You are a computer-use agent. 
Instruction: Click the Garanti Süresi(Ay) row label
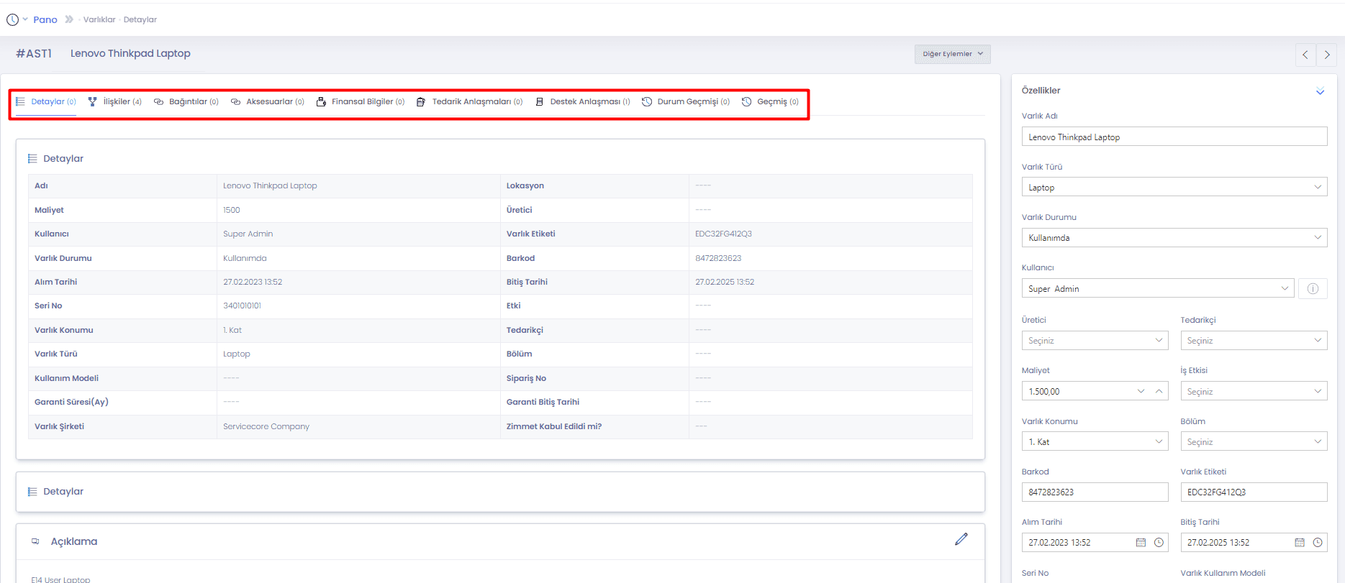pos(71,402)
